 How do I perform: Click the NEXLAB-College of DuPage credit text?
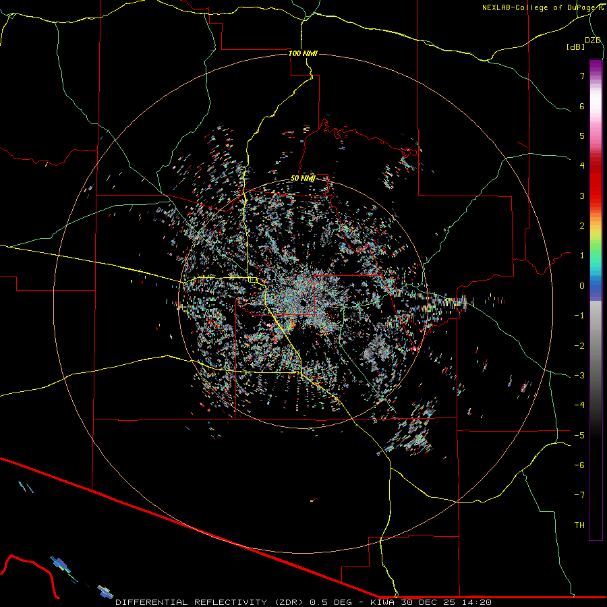[542, 7]
